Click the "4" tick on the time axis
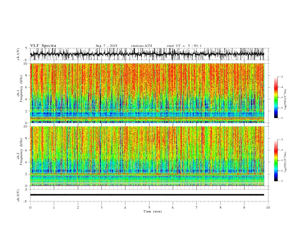 [125, 207]
